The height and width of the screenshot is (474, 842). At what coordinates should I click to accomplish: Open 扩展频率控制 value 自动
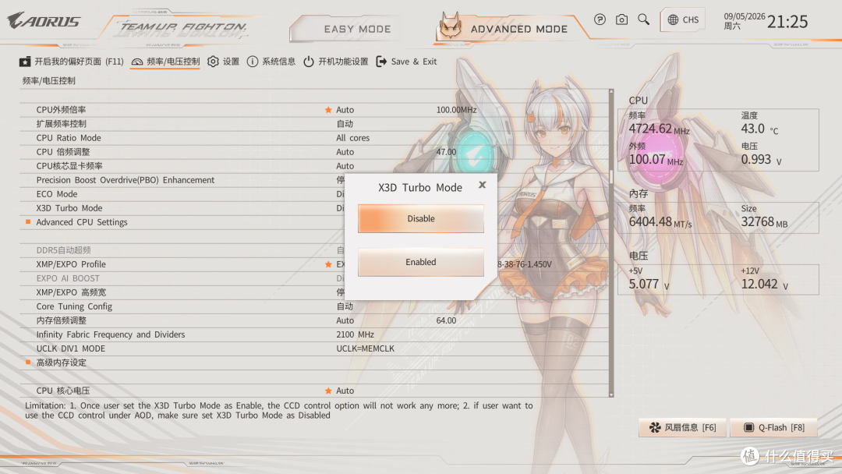(345, 123)
